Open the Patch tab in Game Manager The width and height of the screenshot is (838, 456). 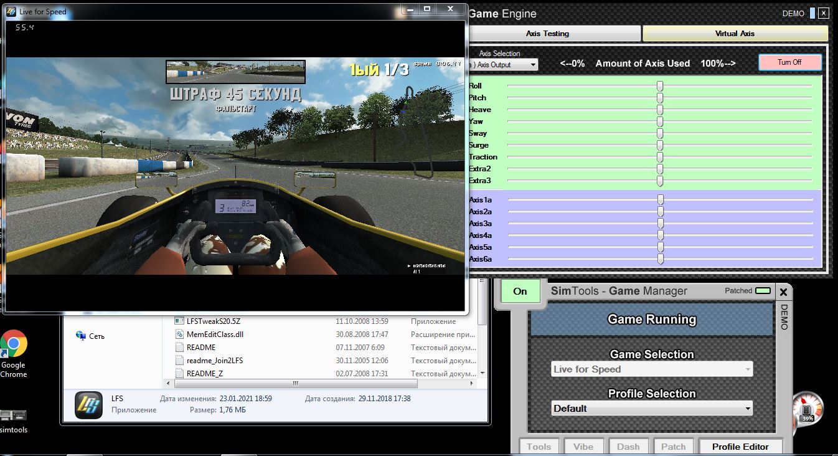click(x=673, y=446)
